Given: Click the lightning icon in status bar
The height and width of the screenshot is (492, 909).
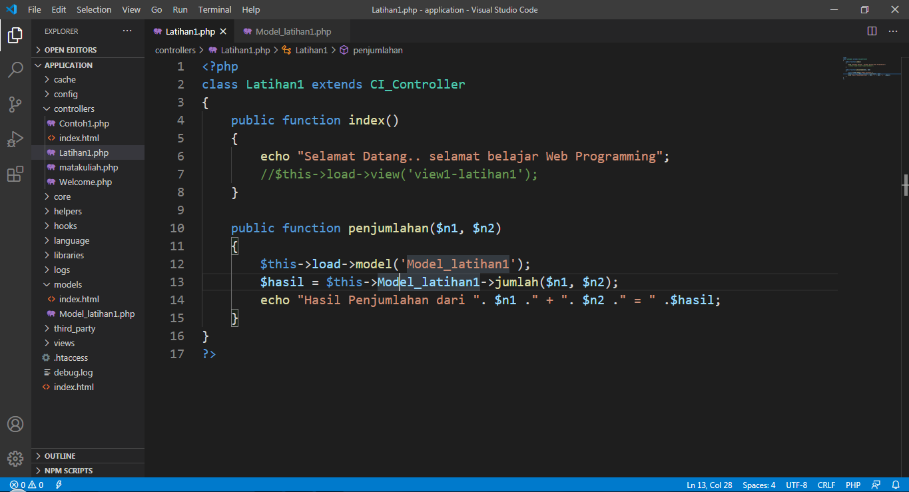Looking at the screenshot, I should 58,485.
